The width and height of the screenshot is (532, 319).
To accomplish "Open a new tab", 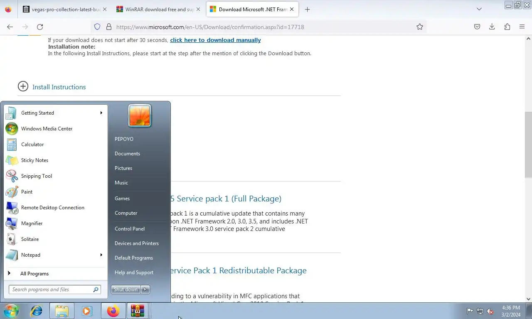I will (307, 9).
